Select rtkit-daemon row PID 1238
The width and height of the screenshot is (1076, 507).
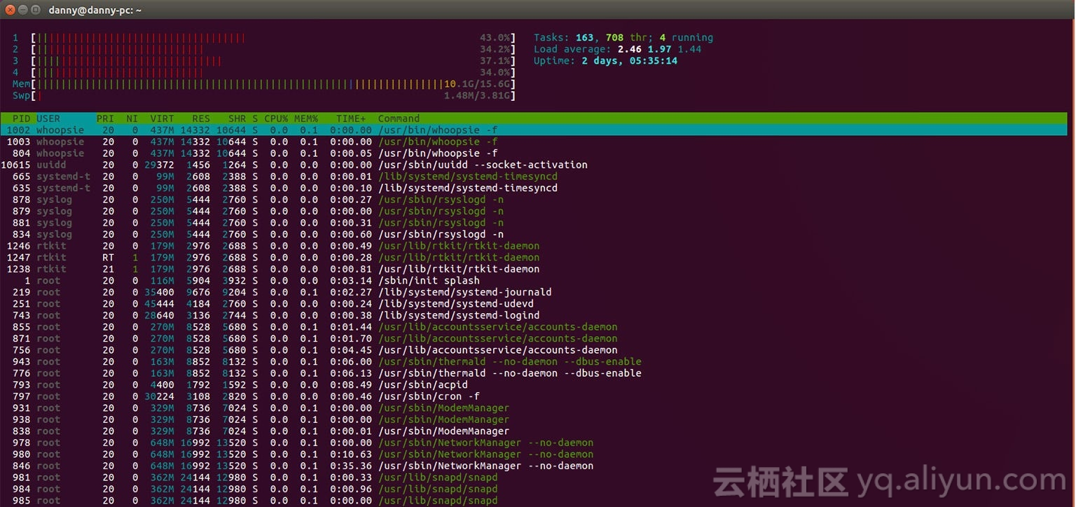534,269
